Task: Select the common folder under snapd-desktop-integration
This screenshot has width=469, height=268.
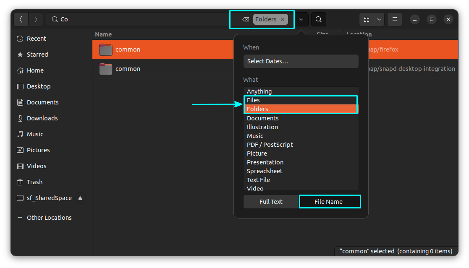Action: pos(128,68)
